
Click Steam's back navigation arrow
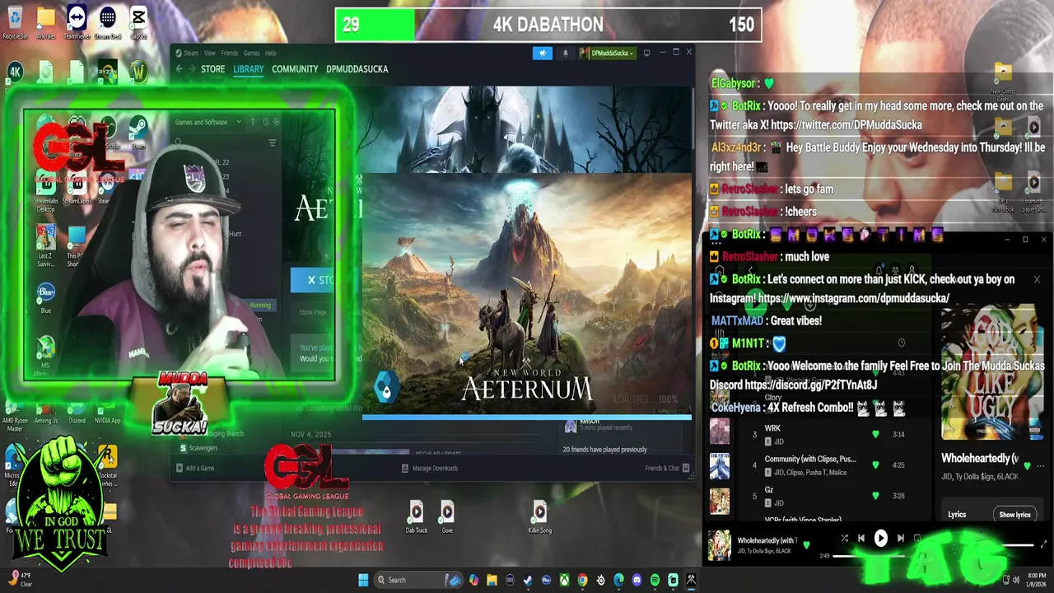[x=179, y=69]
